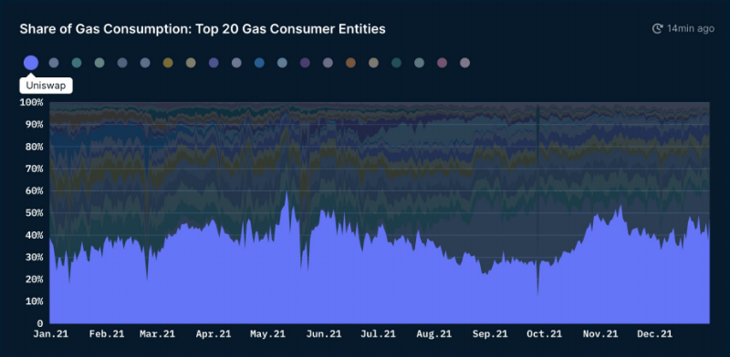Viewport: 730px width, 357px height.
Task: Select the eighth khaki legend dot
Action: click(191, 63)
